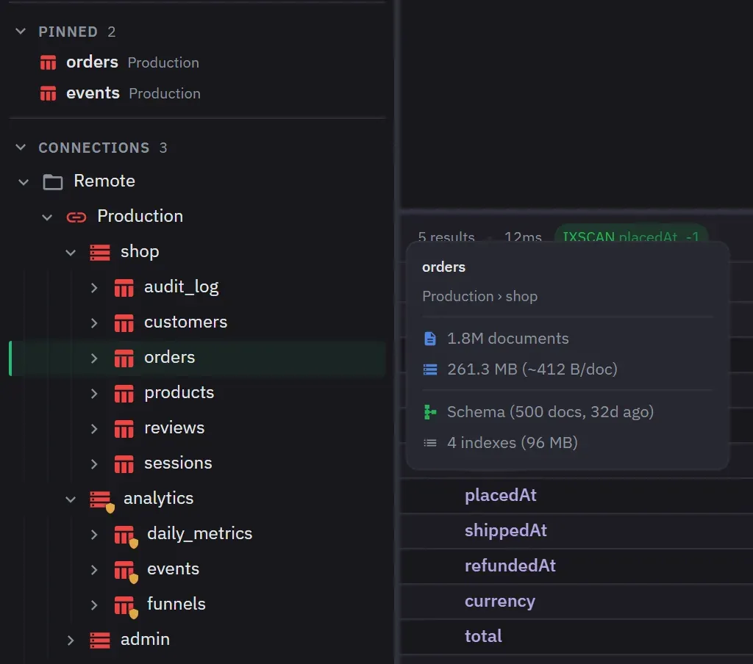This screenshot has height=664, width=753.
Task: Expand the funnels collection chevron
Action: coord(94,605)
